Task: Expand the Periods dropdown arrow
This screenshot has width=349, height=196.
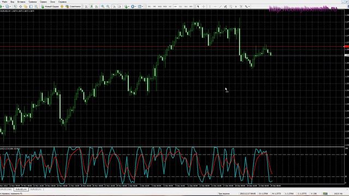Action: point(136,7)
